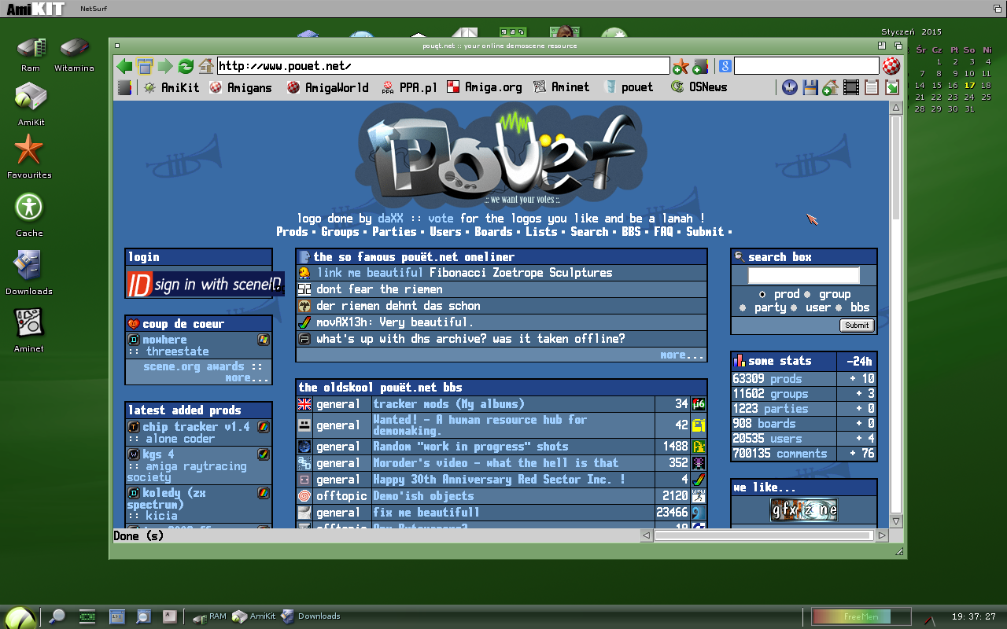
Task: Click the horizontal scrollbar thumb
Action: [x=763, y=535]
